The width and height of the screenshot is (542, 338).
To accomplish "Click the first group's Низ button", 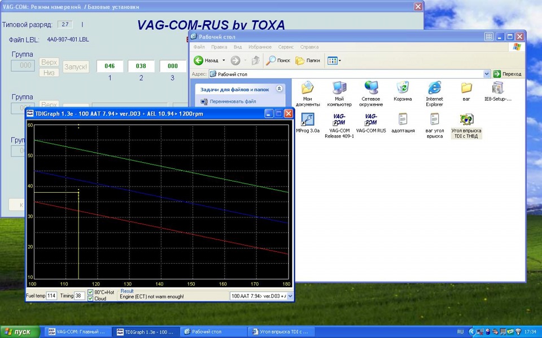I will [x=49, y=73].
